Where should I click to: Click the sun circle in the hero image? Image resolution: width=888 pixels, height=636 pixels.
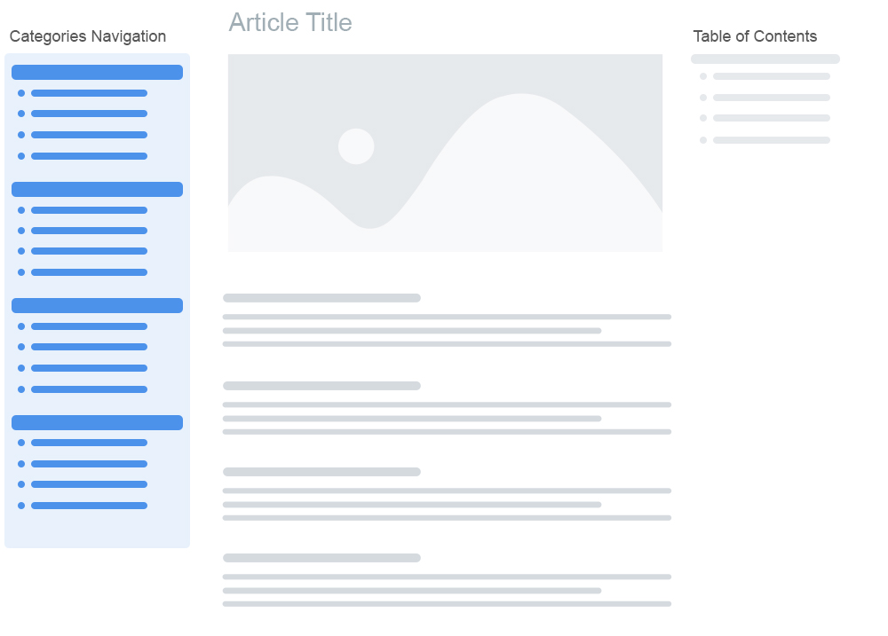[356, 146]
